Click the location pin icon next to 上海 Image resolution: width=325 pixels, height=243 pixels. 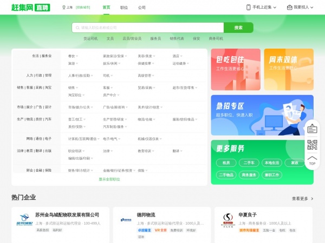click(x=64, y=8)
